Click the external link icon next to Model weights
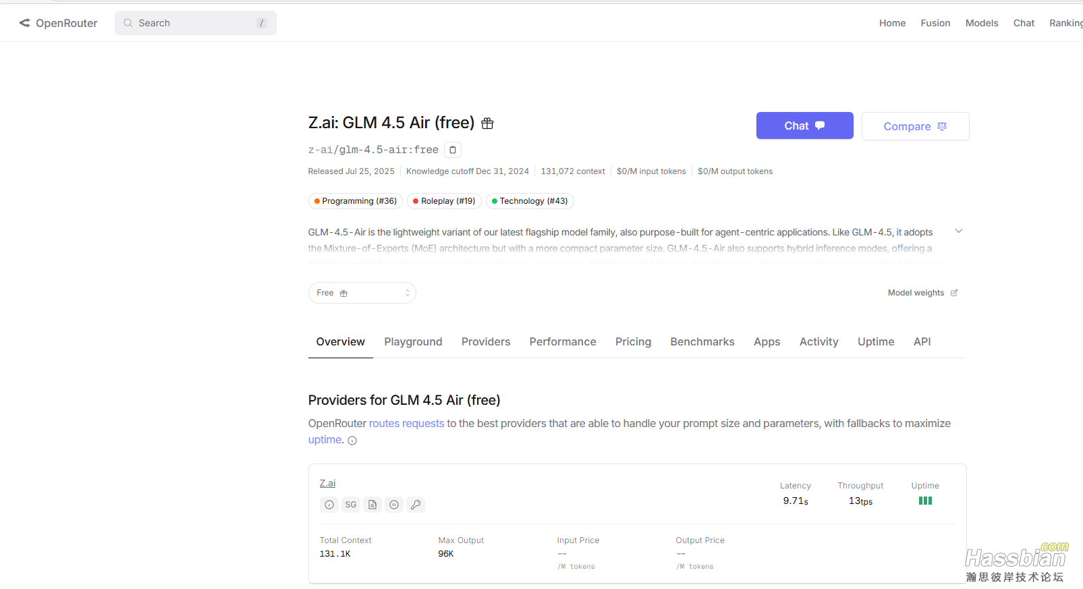 (x=954, y=293)
